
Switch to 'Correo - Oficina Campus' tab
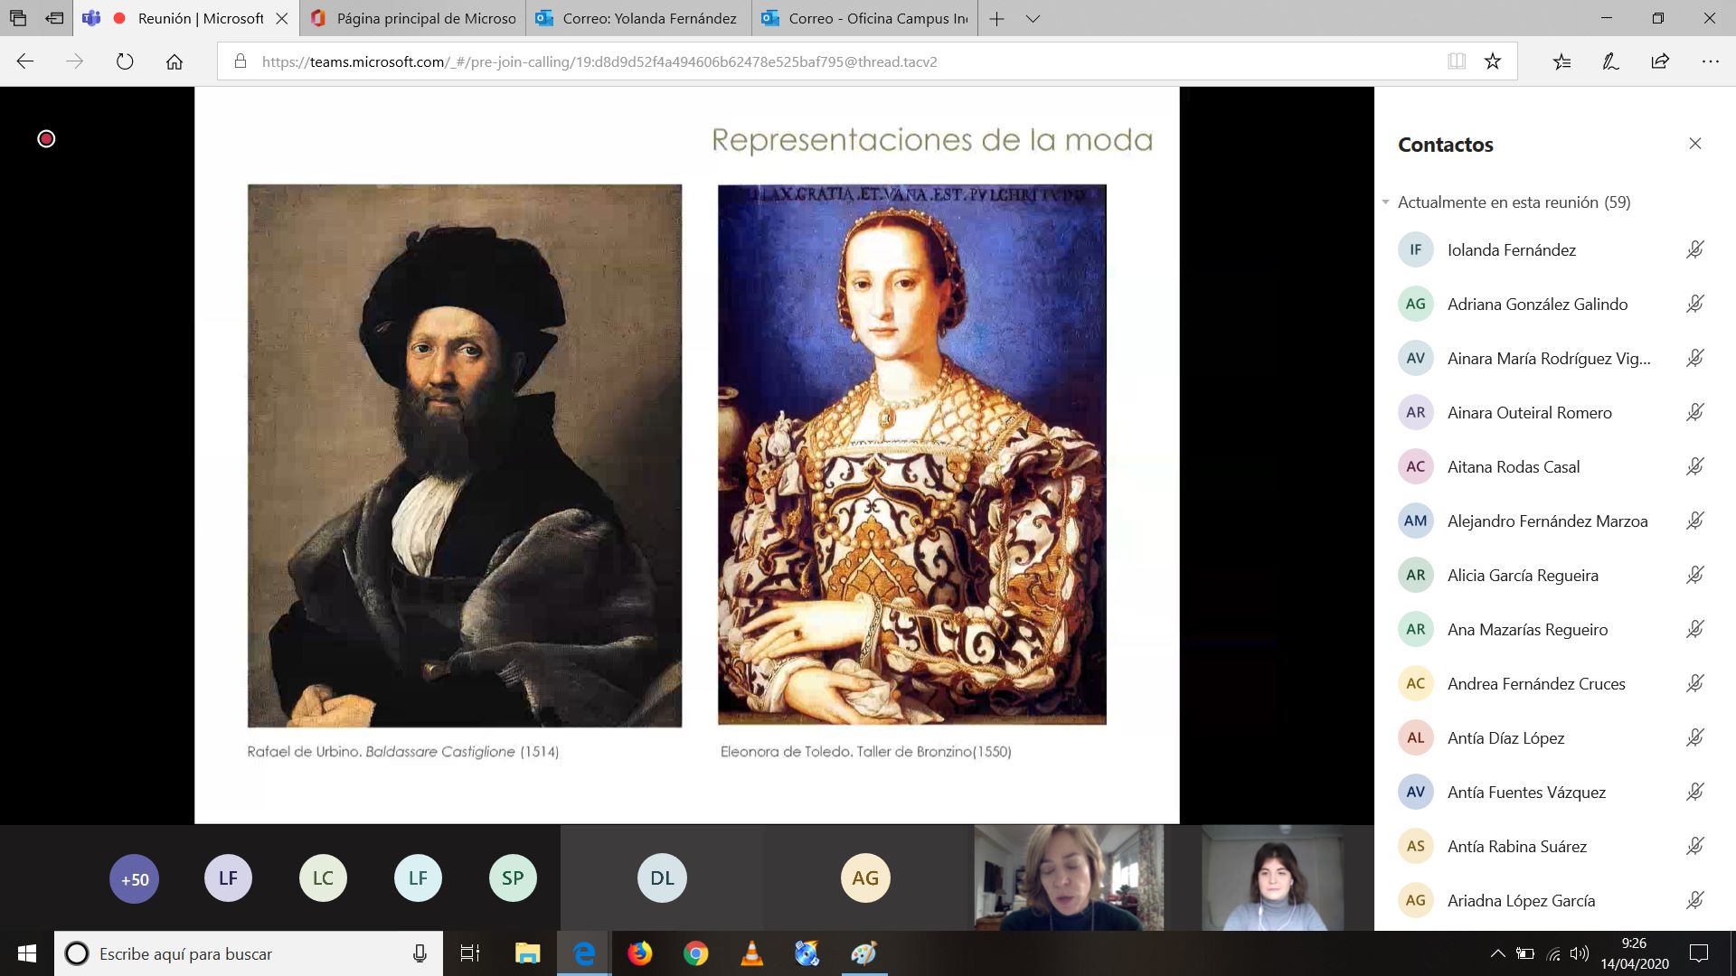pyautogui.click(x=864, y=18)
